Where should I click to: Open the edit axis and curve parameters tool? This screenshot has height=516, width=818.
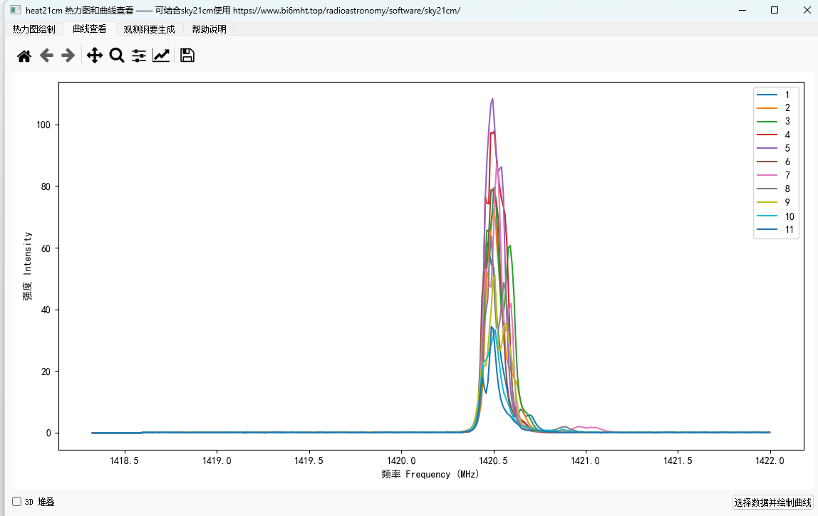pos(161,56)
